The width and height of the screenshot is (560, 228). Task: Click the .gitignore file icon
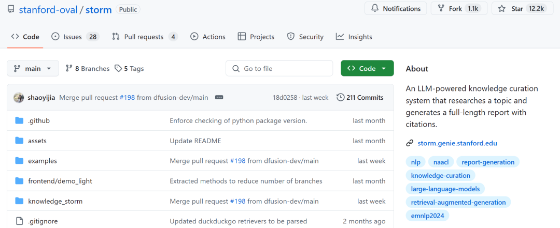coord(20,221)
